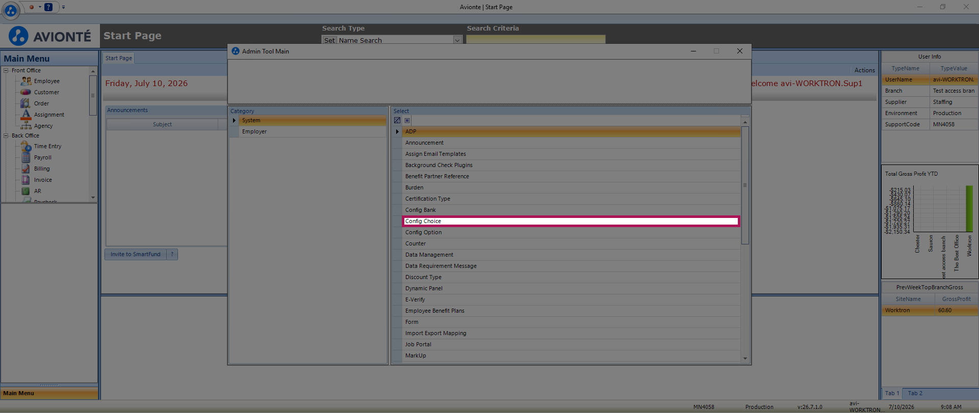Select Config Option

pos(571,233)
